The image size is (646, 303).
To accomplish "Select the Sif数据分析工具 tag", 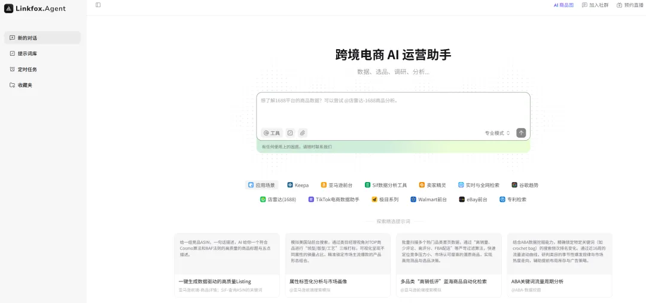I will (386, 185).
